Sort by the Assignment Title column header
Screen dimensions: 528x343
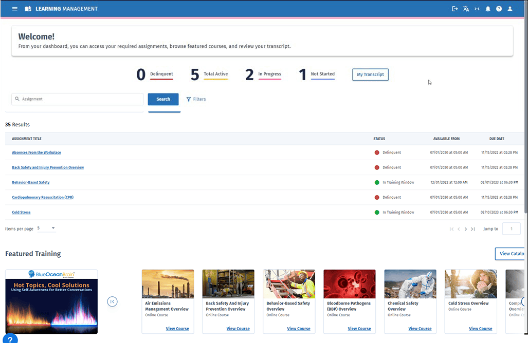tap(27, 139)
